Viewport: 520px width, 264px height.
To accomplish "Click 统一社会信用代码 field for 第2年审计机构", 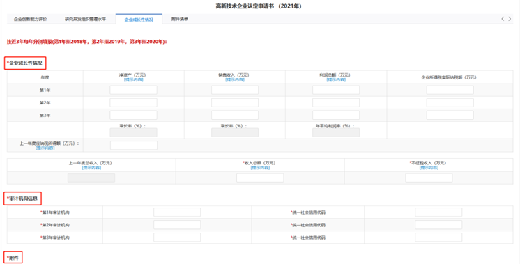I will [438, 225].
